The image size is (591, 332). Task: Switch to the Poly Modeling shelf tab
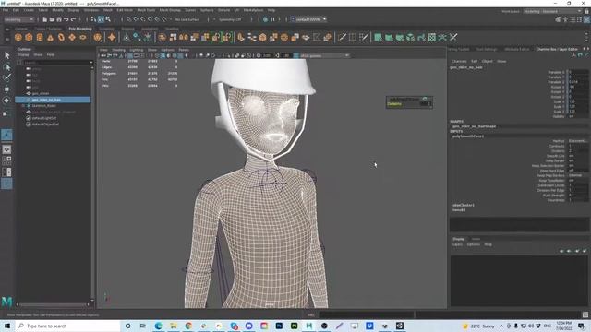click(x=80, y=29)
